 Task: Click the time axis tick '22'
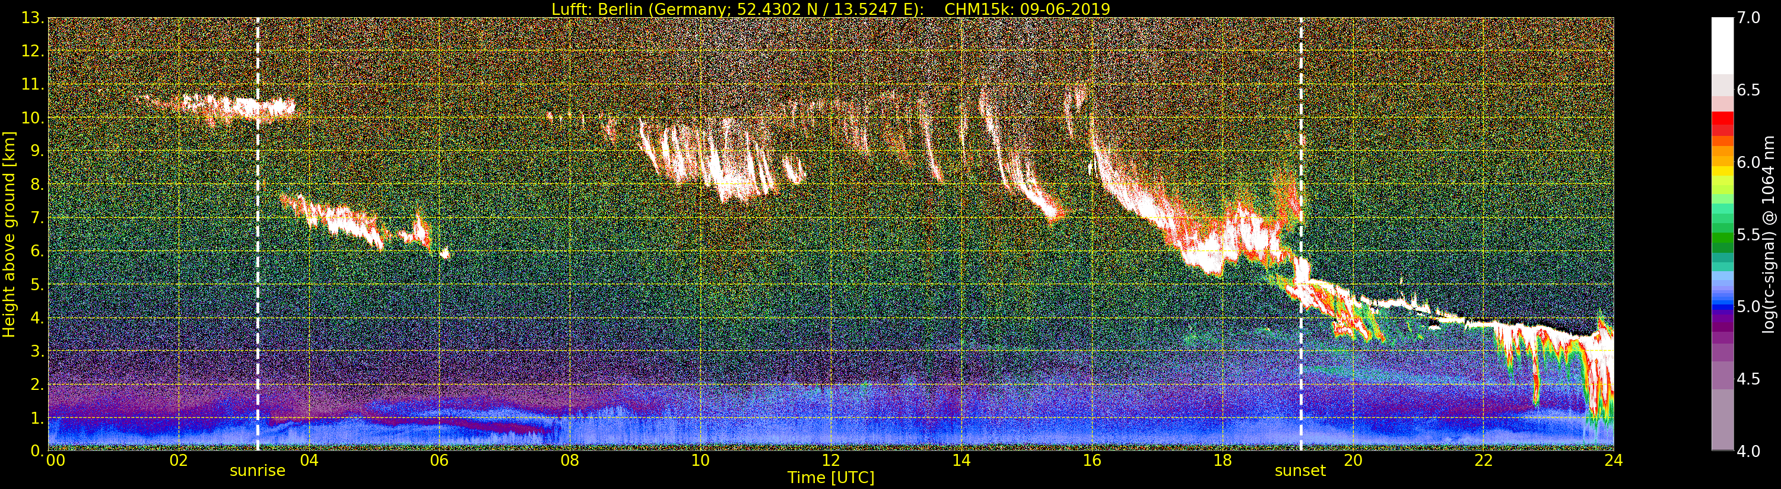pyautogui.click(x=1484, y=460)
